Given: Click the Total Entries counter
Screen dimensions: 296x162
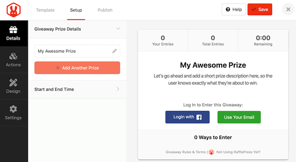Looking at the screenshot, I should pos(213,40).
